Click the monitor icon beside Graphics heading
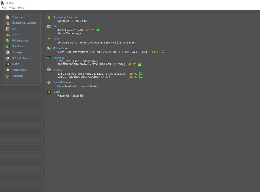Viewport: 260px width, 192px height. pyautogui.click(x=49, y=58)
